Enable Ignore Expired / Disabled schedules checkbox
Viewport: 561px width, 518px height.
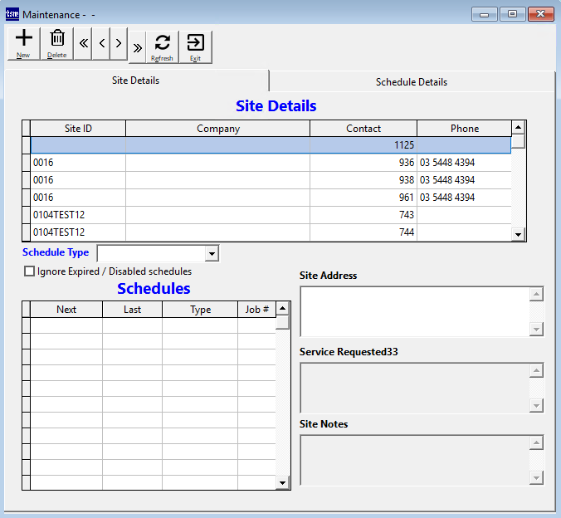click(30, 271)
